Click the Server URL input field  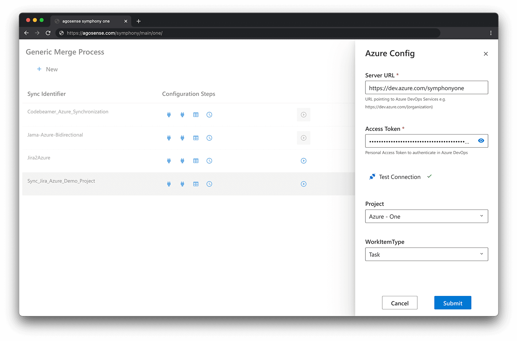point(426,88)
